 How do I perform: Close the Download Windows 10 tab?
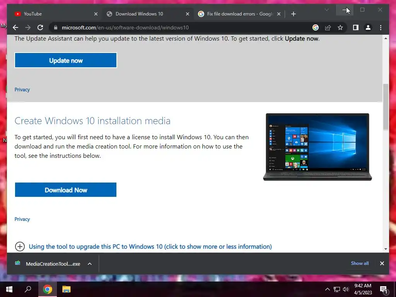coord(188,14)
